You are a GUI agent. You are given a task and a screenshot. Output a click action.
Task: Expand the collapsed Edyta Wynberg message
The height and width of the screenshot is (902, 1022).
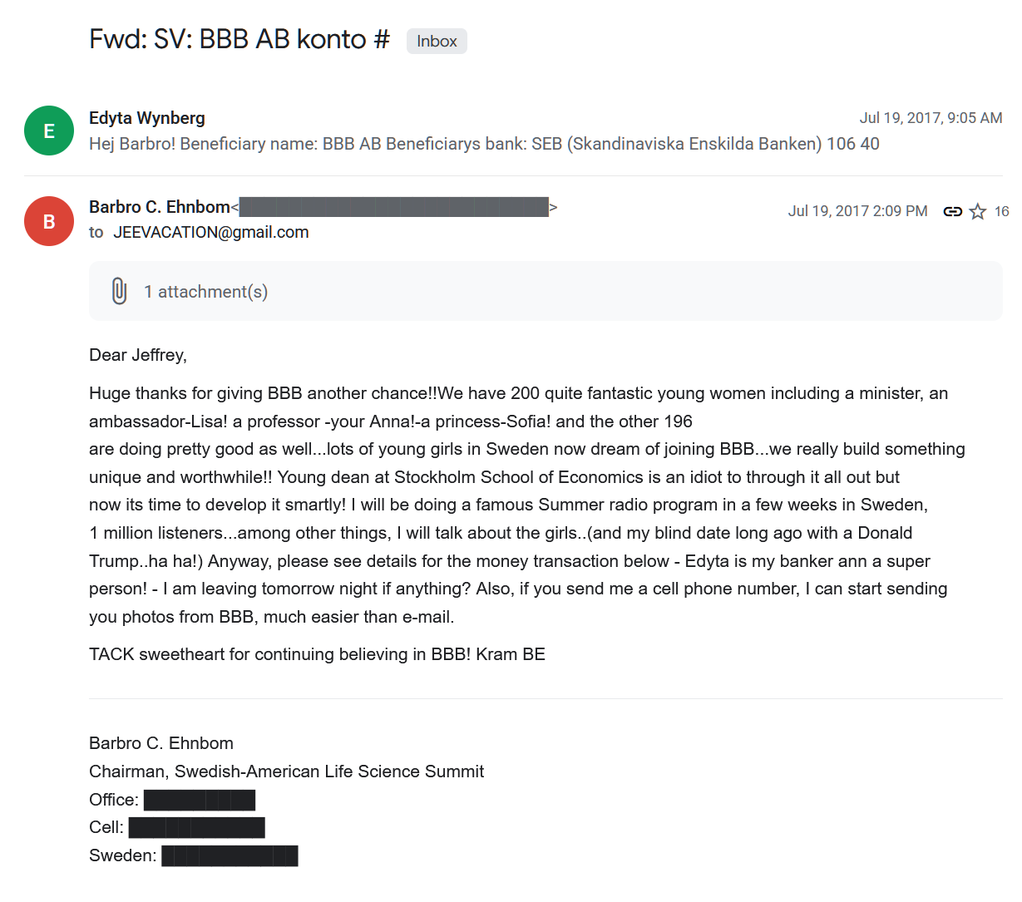point(484,144)
